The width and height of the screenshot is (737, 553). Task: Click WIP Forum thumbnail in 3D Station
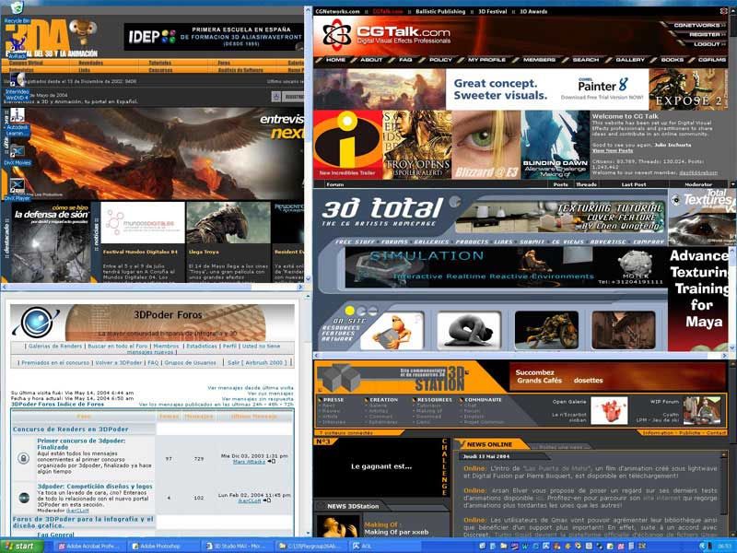tap(702, 410)
